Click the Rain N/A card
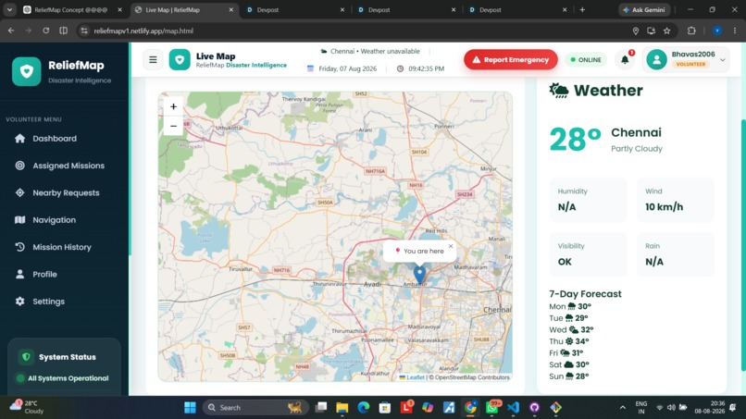The height and width of the screenshot is (419, 746). coord(676,254)
